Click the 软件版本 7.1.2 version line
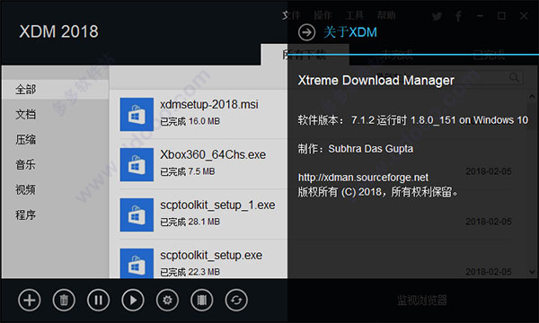539x323 pixels. (x=413, y=120)
